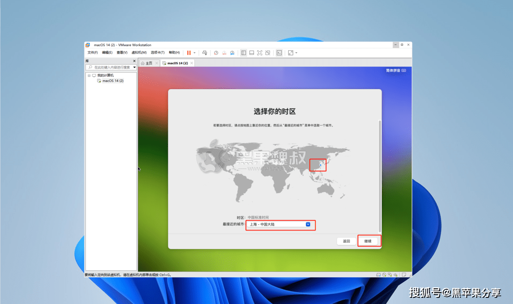Click the VMware Workstation title bar icon
Image resolution: width=513 pixels, height=304 pixels.
coord(88,45)
